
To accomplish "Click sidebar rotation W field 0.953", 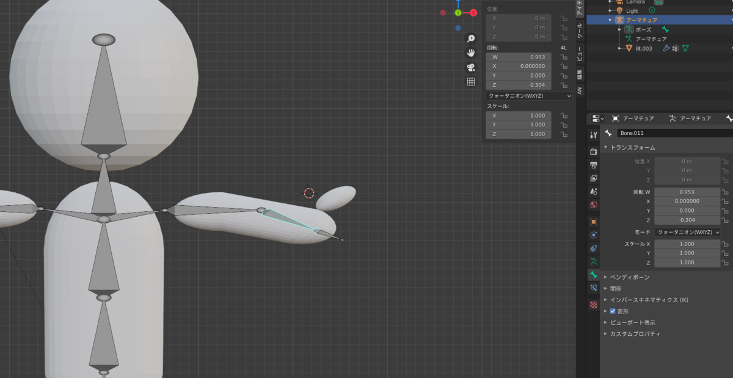I will [519, 57].
